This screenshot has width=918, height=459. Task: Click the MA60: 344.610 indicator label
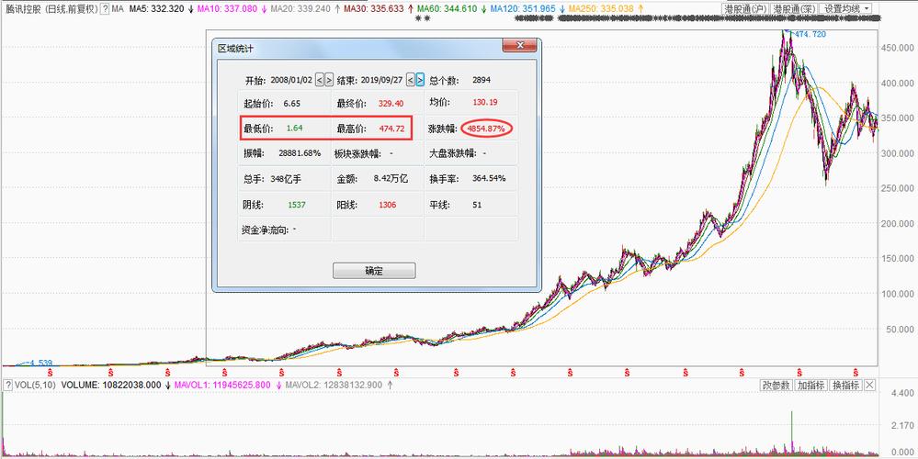[447, 9]
